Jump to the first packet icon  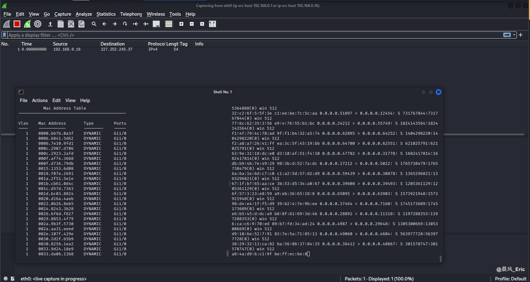coord(135,24)
